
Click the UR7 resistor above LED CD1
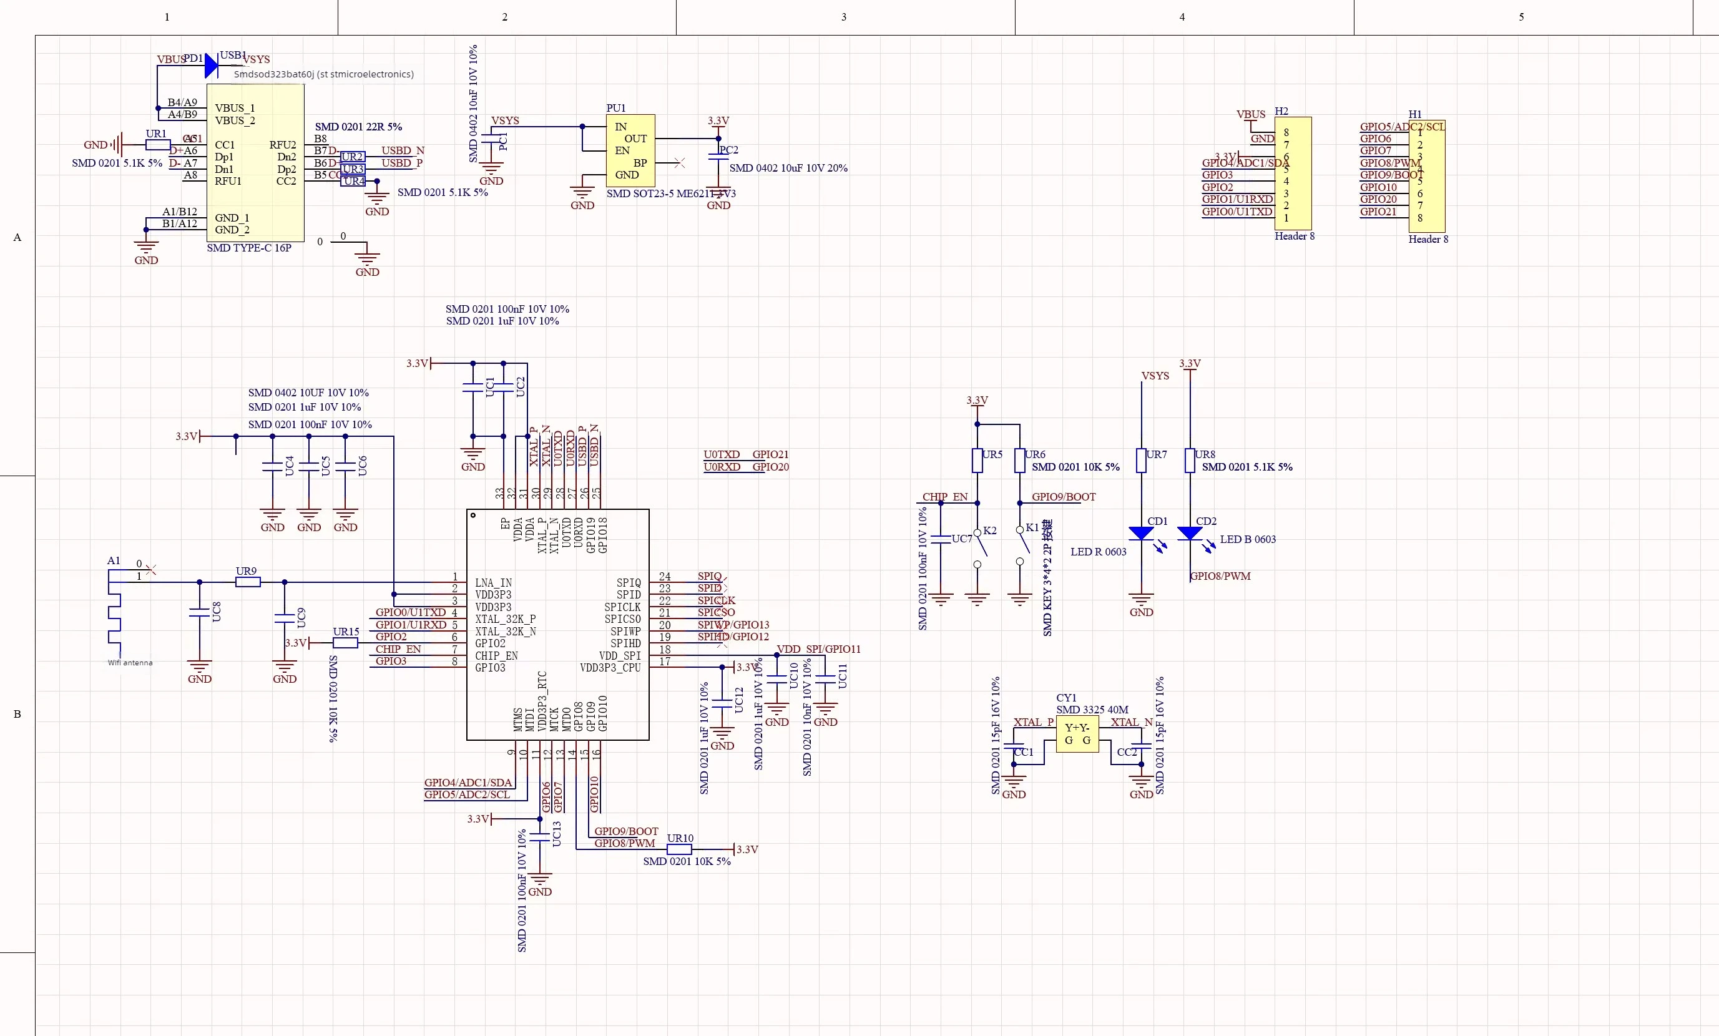pyautogui.click(x=1142, y=461)
